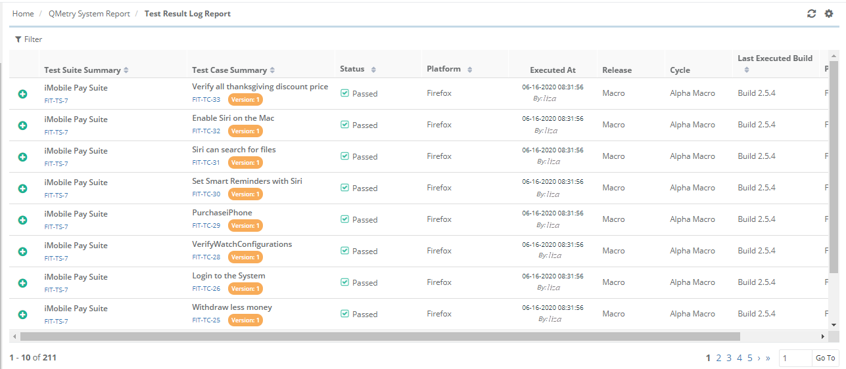Expand the Login to the System row

point(22,283)
